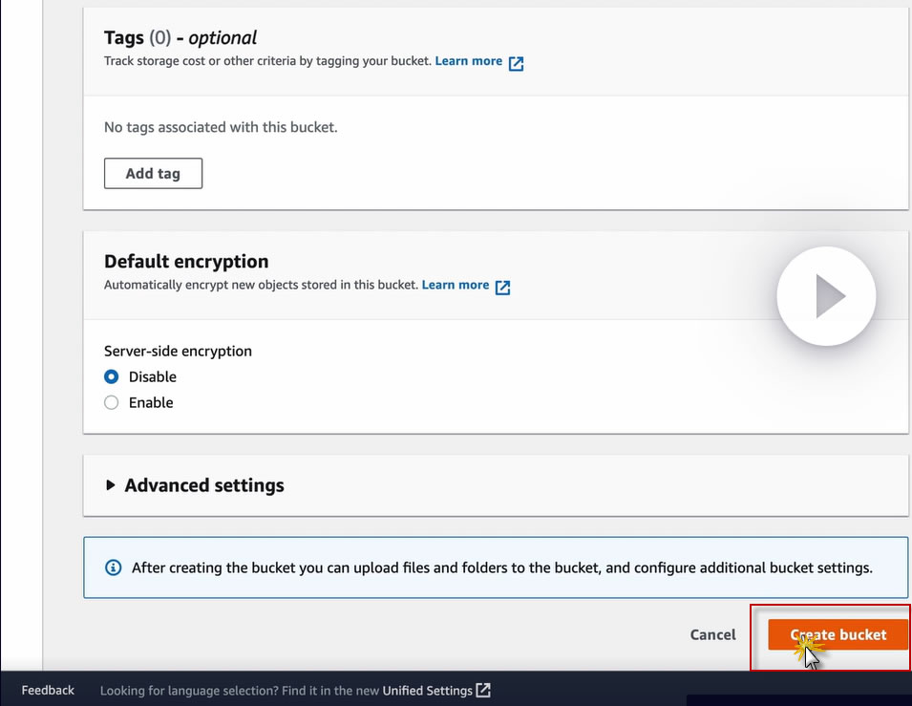Follow the Unified Settings link
This screenshot has width=912, height=706.
[427, 690]
